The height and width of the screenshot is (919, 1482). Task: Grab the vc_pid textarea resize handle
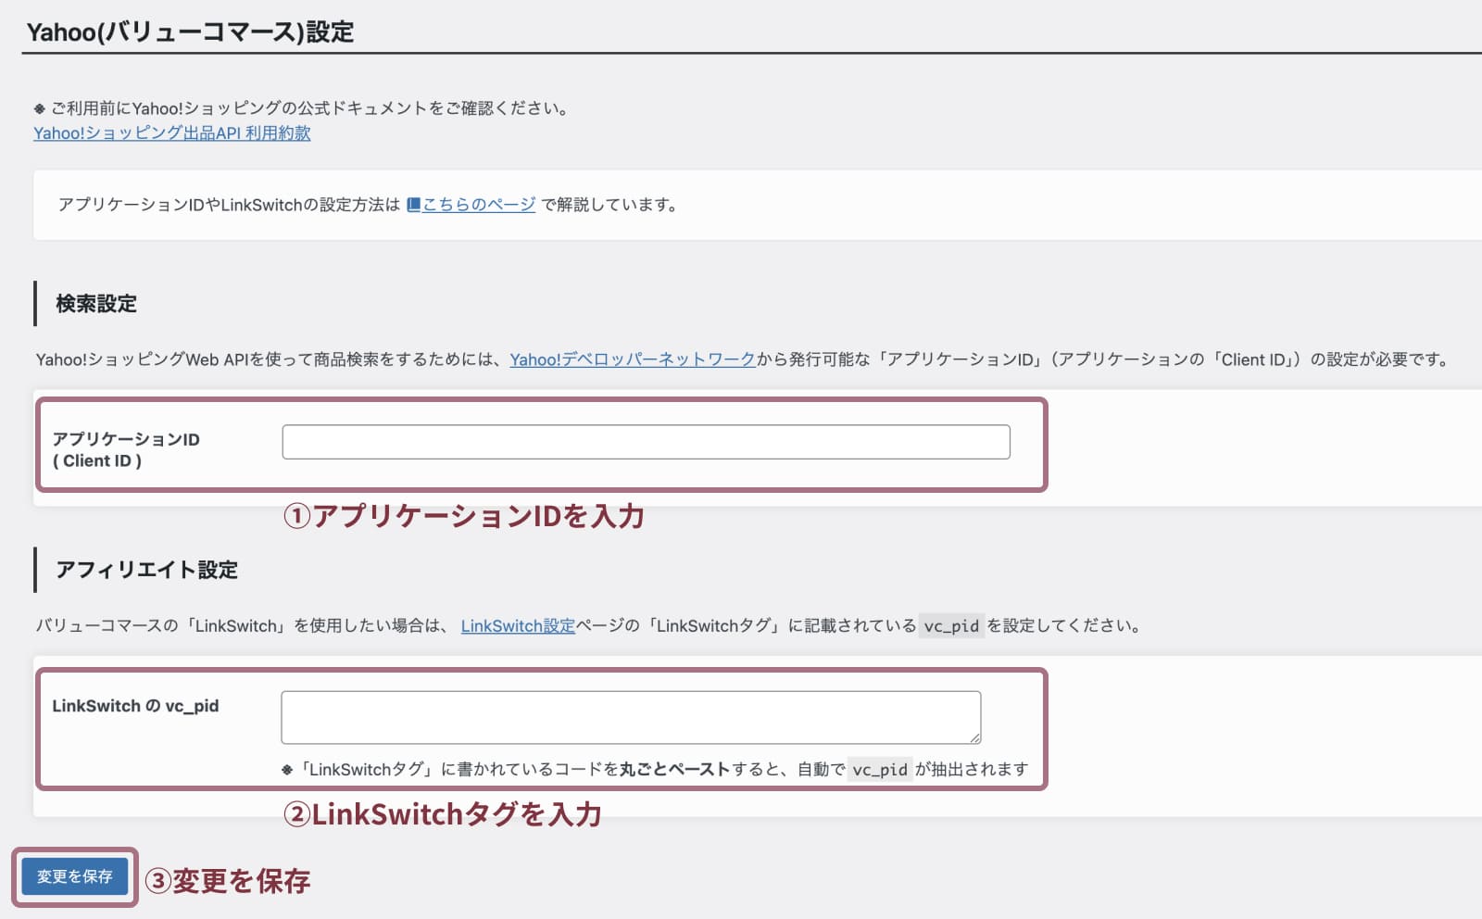tap(974, 737)
